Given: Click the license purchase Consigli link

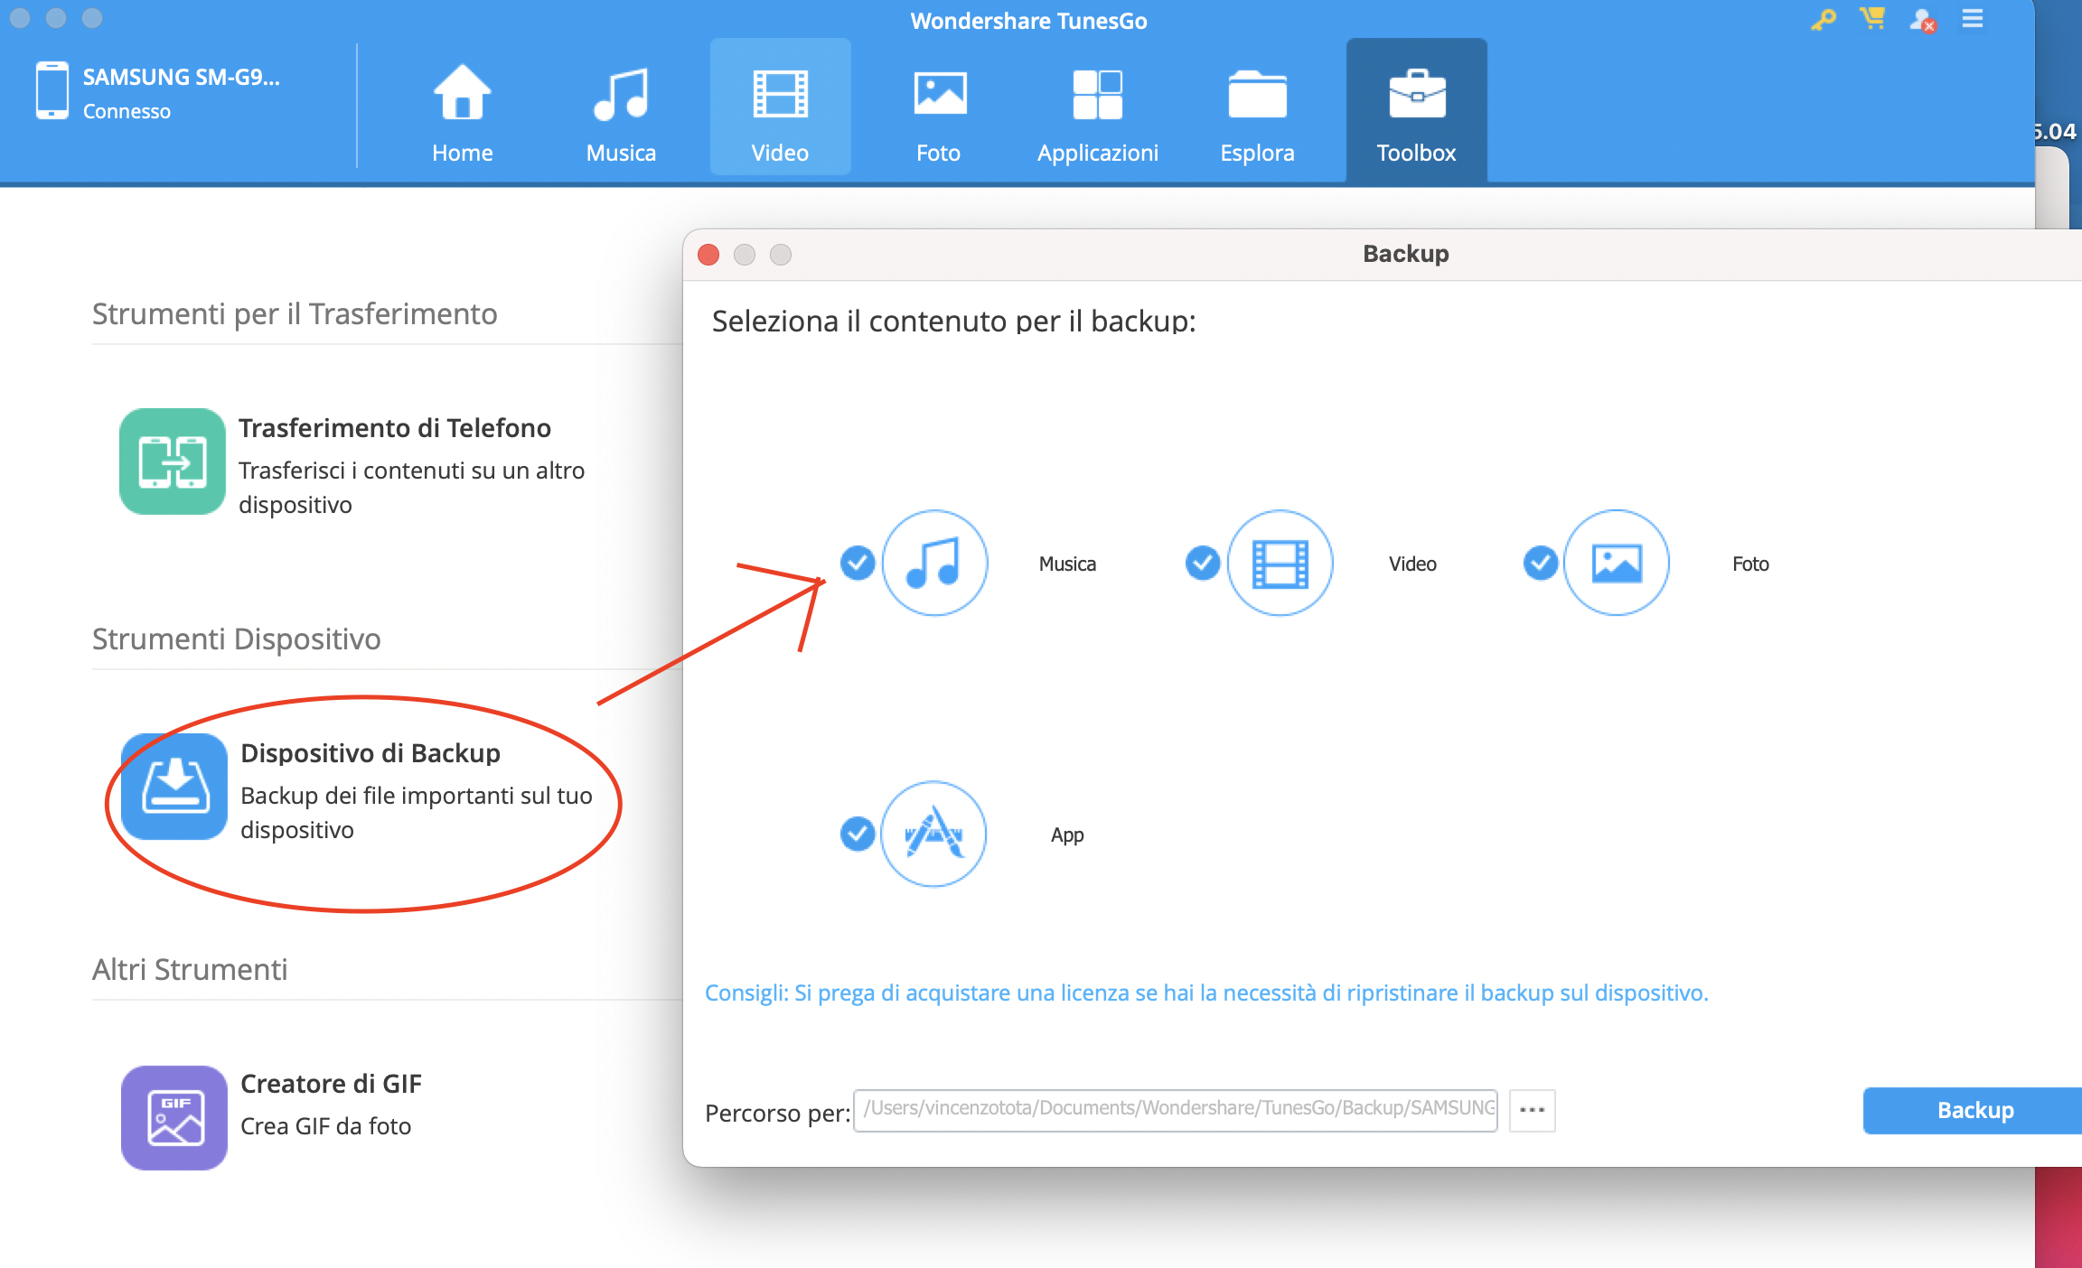Looking at the screenshot, I should point(1206,993).
